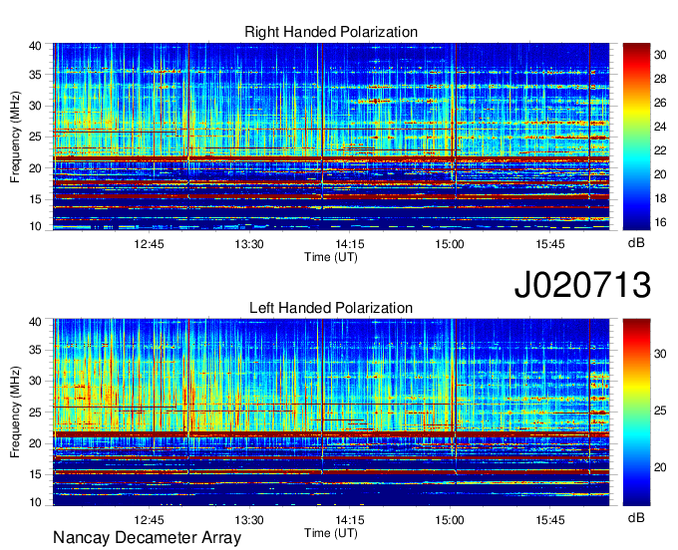Image resolution: width=678 pixels, height=550 pixels.
Task: Click the 35 MHz tick of Left Handed plot
Action: click(x=35, y=350)
